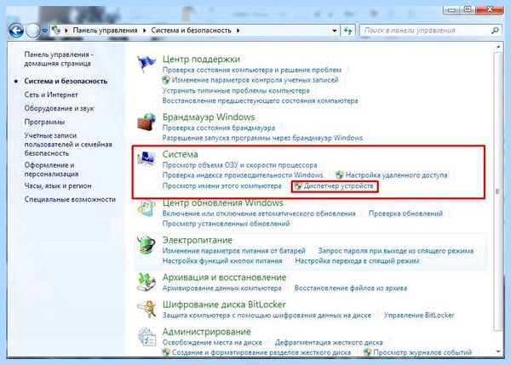Open Специальные возможности in sidebar
The image size is (511, 365).
(70, 199)
